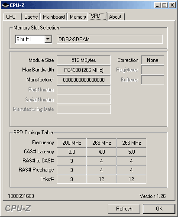Close the CPU-Z window
The image size is (178, 217).
(x=172, y=5)
